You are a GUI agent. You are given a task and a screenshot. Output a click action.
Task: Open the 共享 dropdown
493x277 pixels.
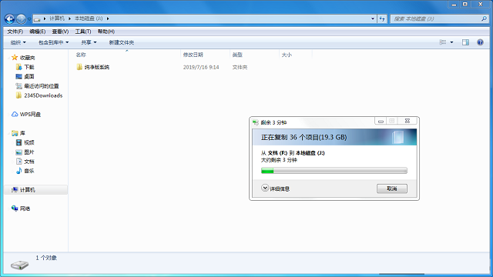[89, 42]
